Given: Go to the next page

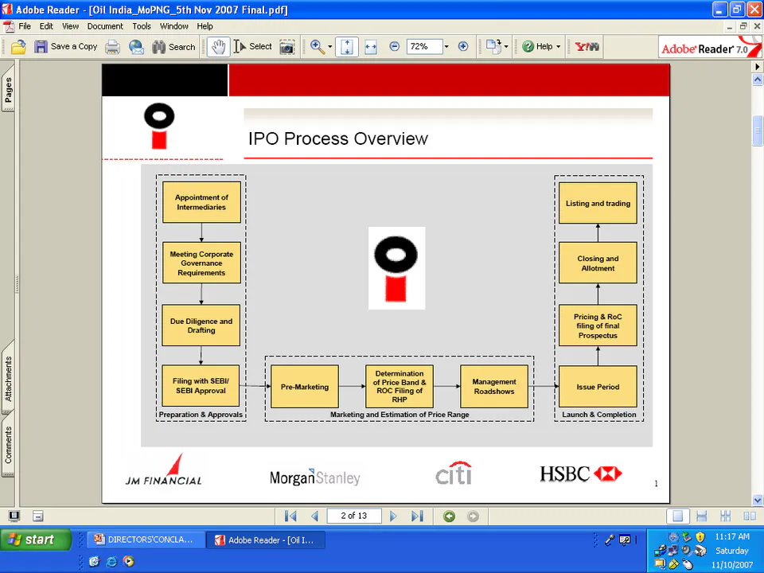Looking at the screenshot, I should (x=393, y=516).
